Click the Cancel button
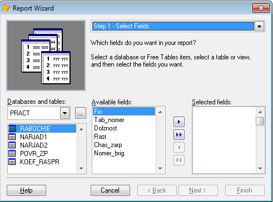This screenshot has height=202, width=273. click(x=110, y=190)
